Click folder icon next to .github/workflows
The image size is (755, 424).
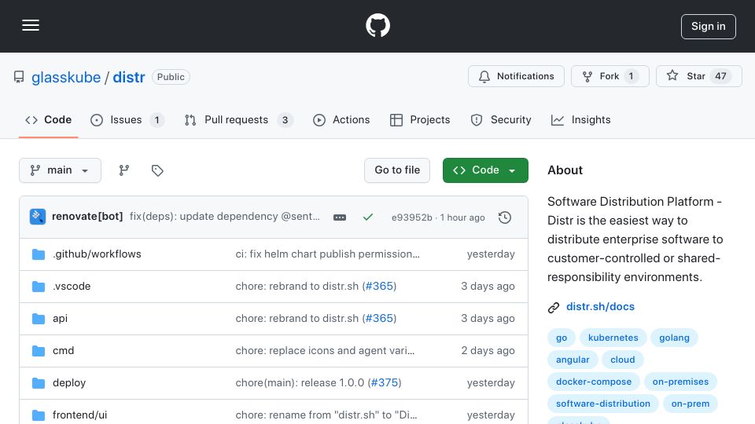(38, 254)
